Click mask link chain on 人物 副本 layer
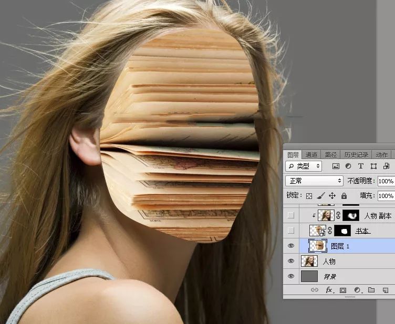 click(338, 215)
